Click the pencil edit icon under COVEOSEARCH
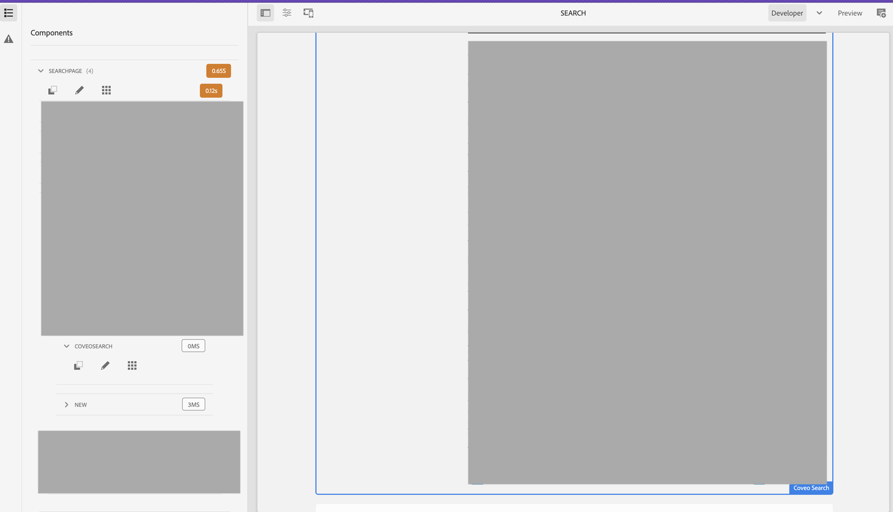 point(105,365)
